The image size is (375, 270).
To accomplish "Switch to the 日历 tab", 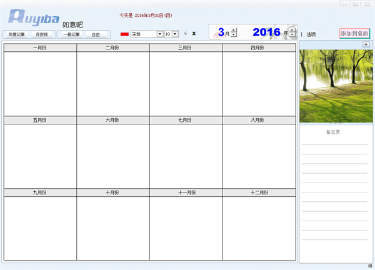I will pyautogui.click(x=96, y=34).
